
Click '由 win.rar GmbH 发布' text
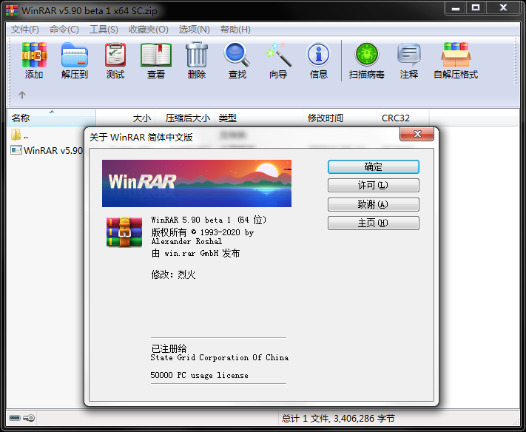tap(195, 253)
